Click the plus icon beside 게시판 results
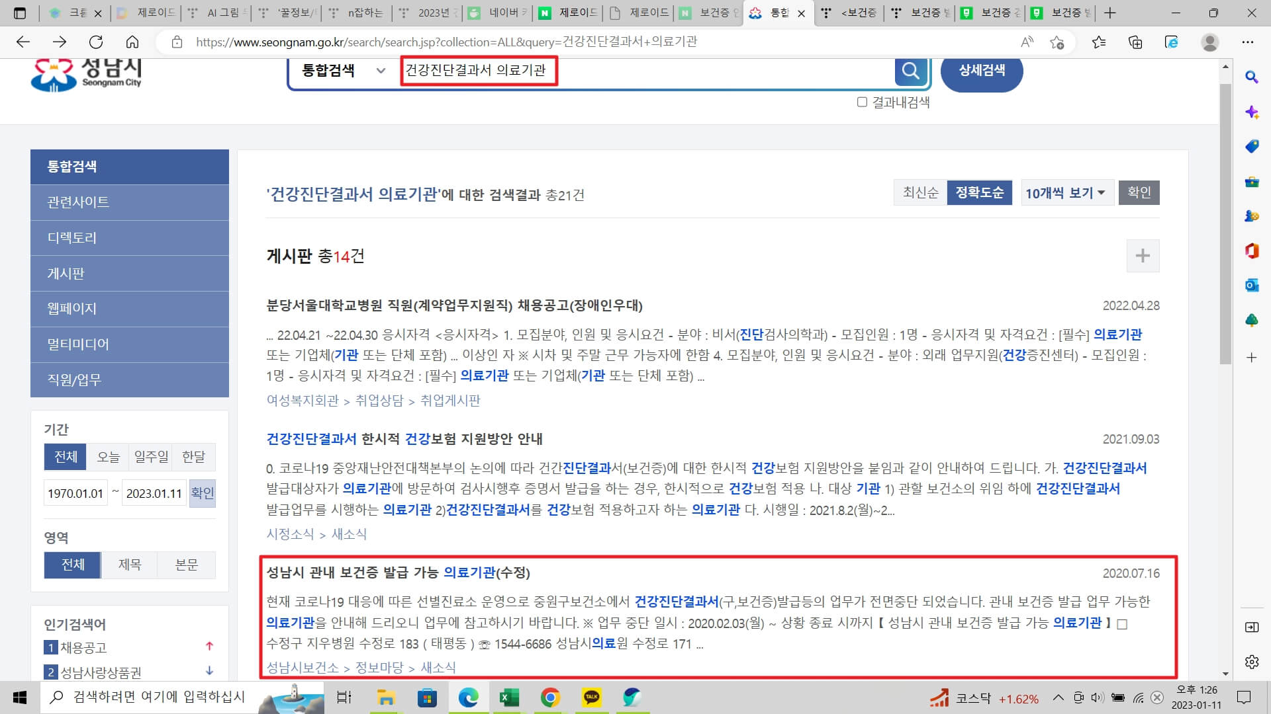Screen dimensions: 1271x714 tap(1142, 256)
